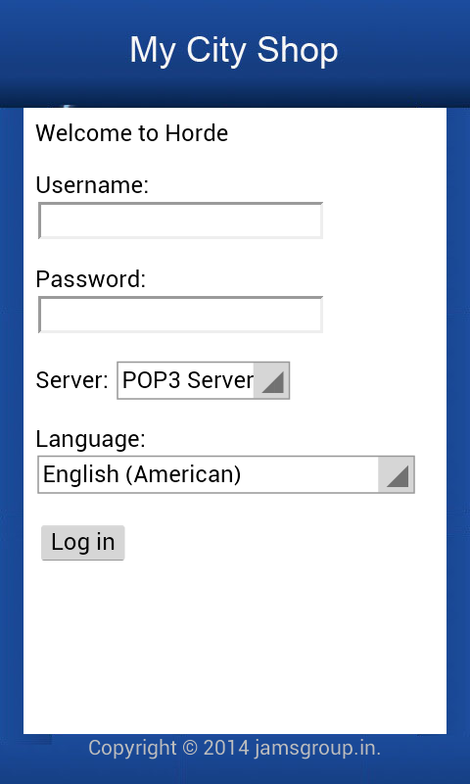Focus the Password text field
The image size is (470, 784).
coord(181,315)
